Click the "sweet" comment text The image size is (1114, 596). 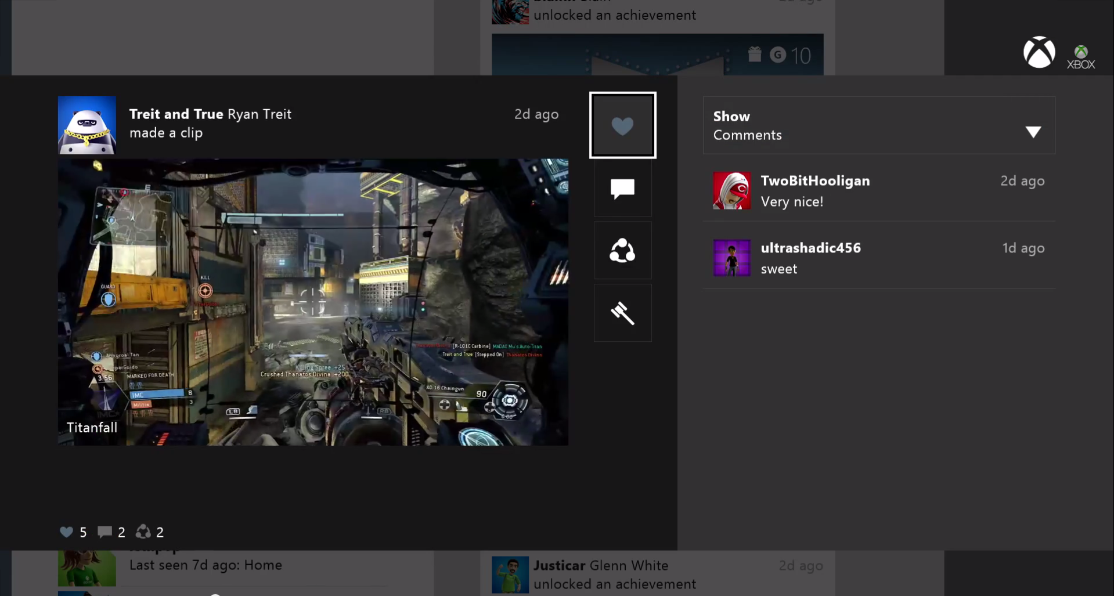778,269
